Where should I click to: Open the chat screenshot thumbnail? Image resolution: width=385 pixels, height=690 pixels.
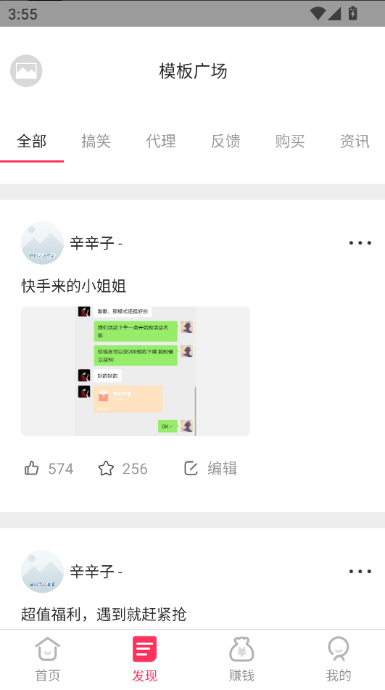tap(136, 371)
